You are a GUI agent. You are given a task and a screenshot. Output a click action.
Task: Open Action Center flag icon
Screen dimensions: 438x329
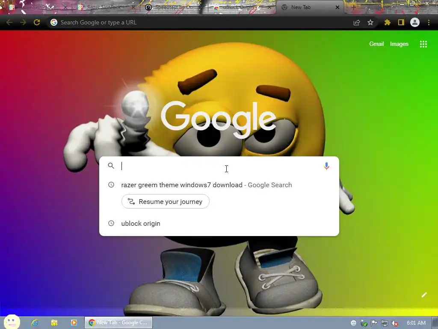(374, 323)
